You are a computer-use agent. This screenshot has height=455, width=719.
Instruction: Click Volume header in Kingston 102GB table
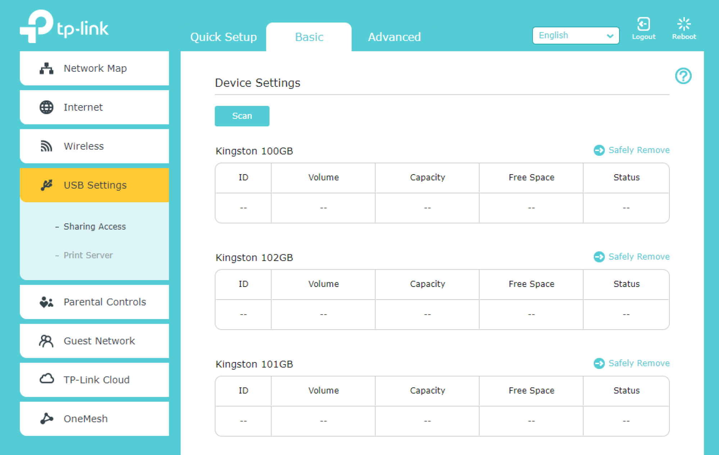323,284
